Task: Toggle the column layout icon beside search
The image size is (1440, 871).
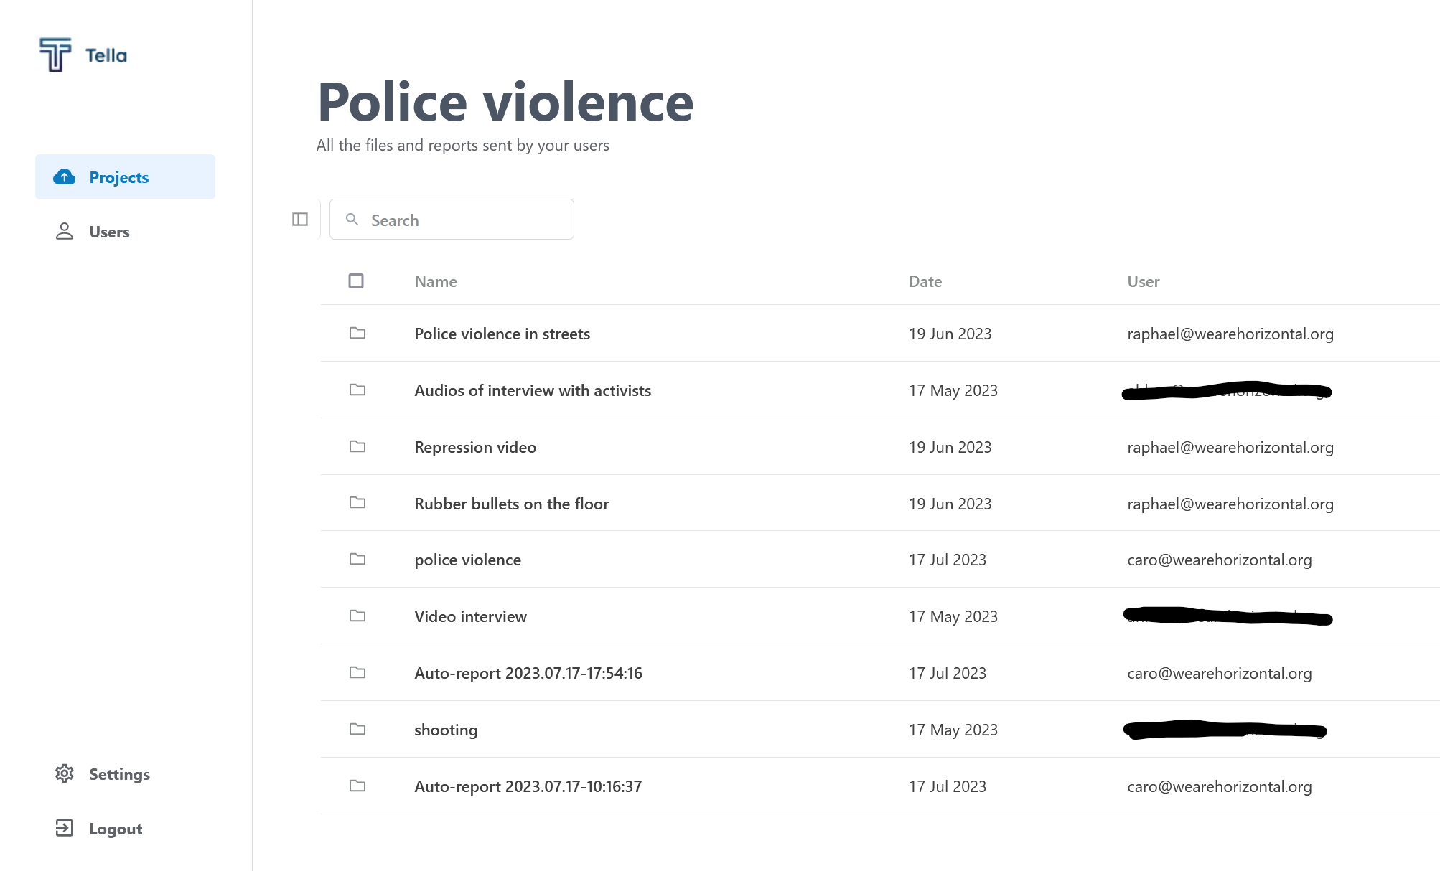Action: tap(299, 219)
